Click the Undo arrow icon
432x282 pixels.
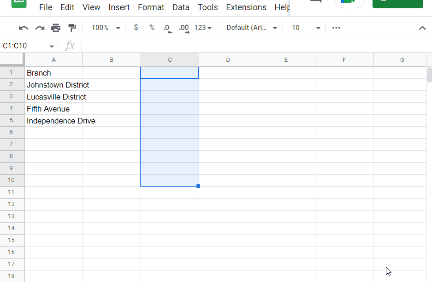point(24,28)
